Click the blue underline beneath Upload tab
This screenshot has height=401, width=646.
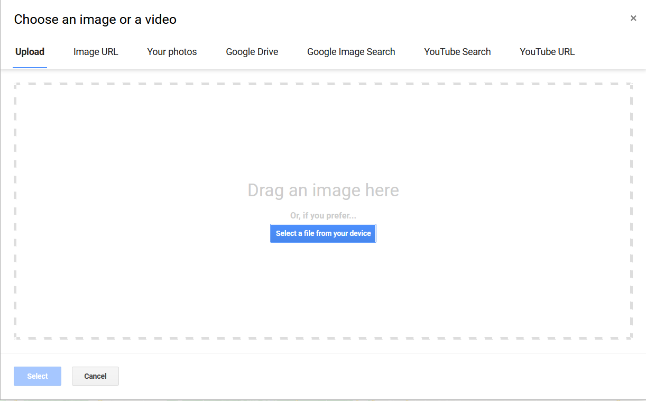[x=30, y=67]
